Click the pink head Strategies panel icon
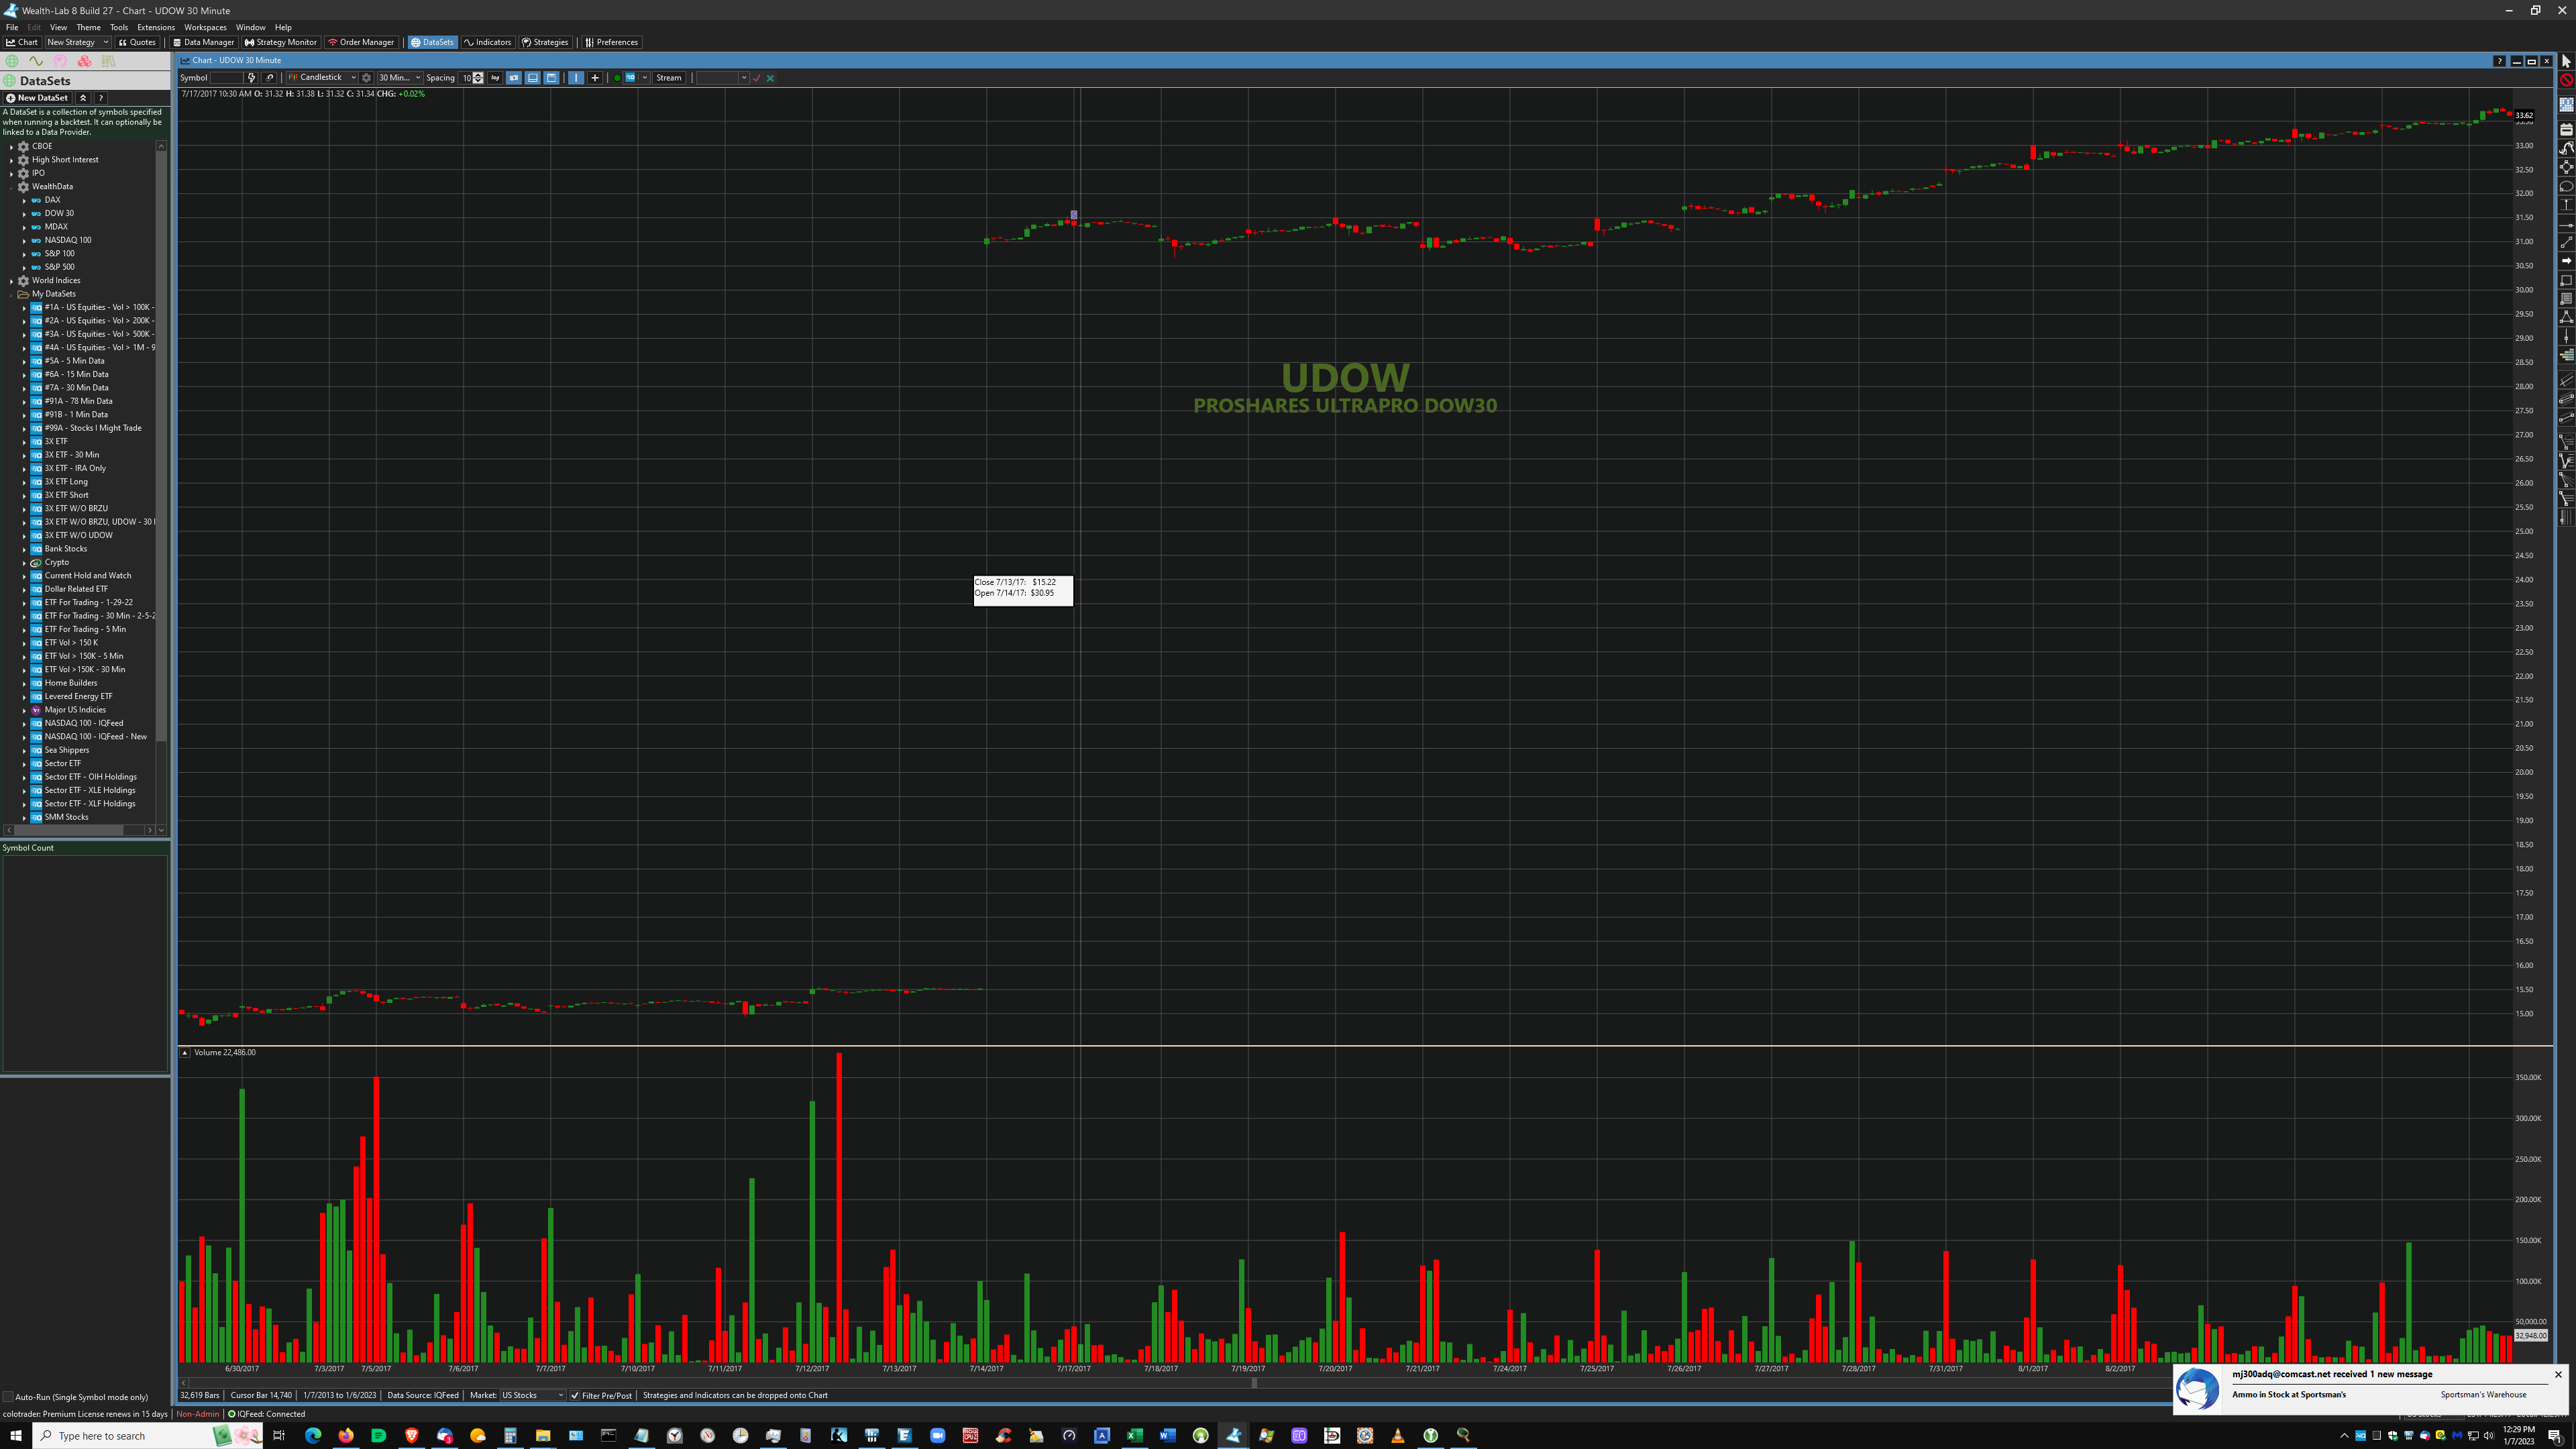 [x=60, y=61]
